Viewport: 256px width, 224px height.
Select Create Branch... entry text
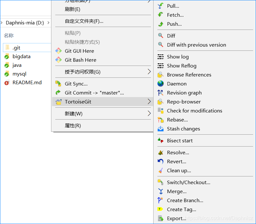click(185, 201)
